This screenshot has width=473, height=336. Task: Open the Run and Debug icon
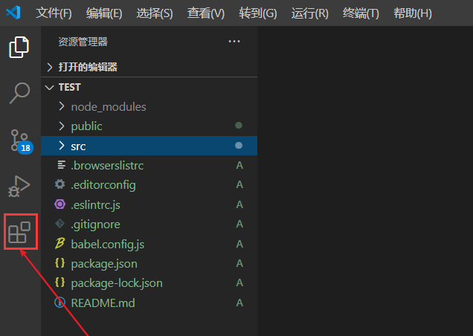coord(19,186)
